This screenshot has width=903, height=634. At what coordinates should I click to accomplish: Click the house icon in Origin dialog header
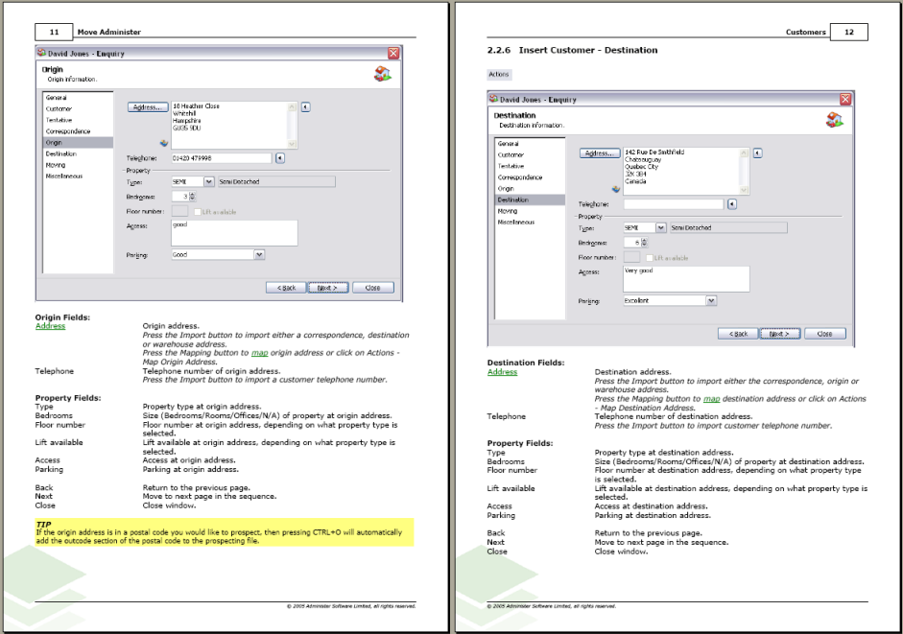[381, 74]
